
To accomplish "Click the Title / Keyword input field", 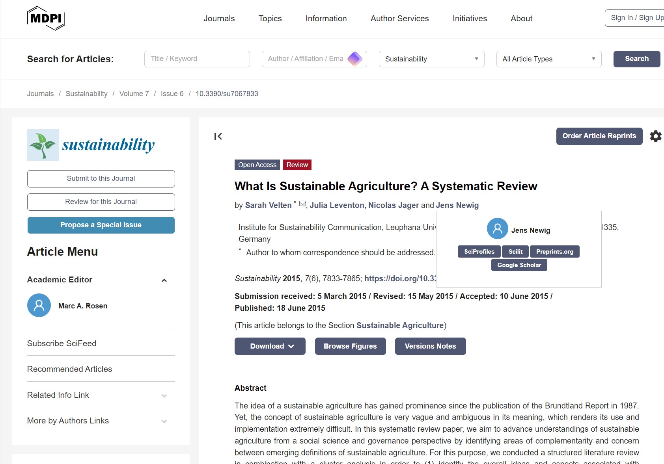I will point(197,59).
